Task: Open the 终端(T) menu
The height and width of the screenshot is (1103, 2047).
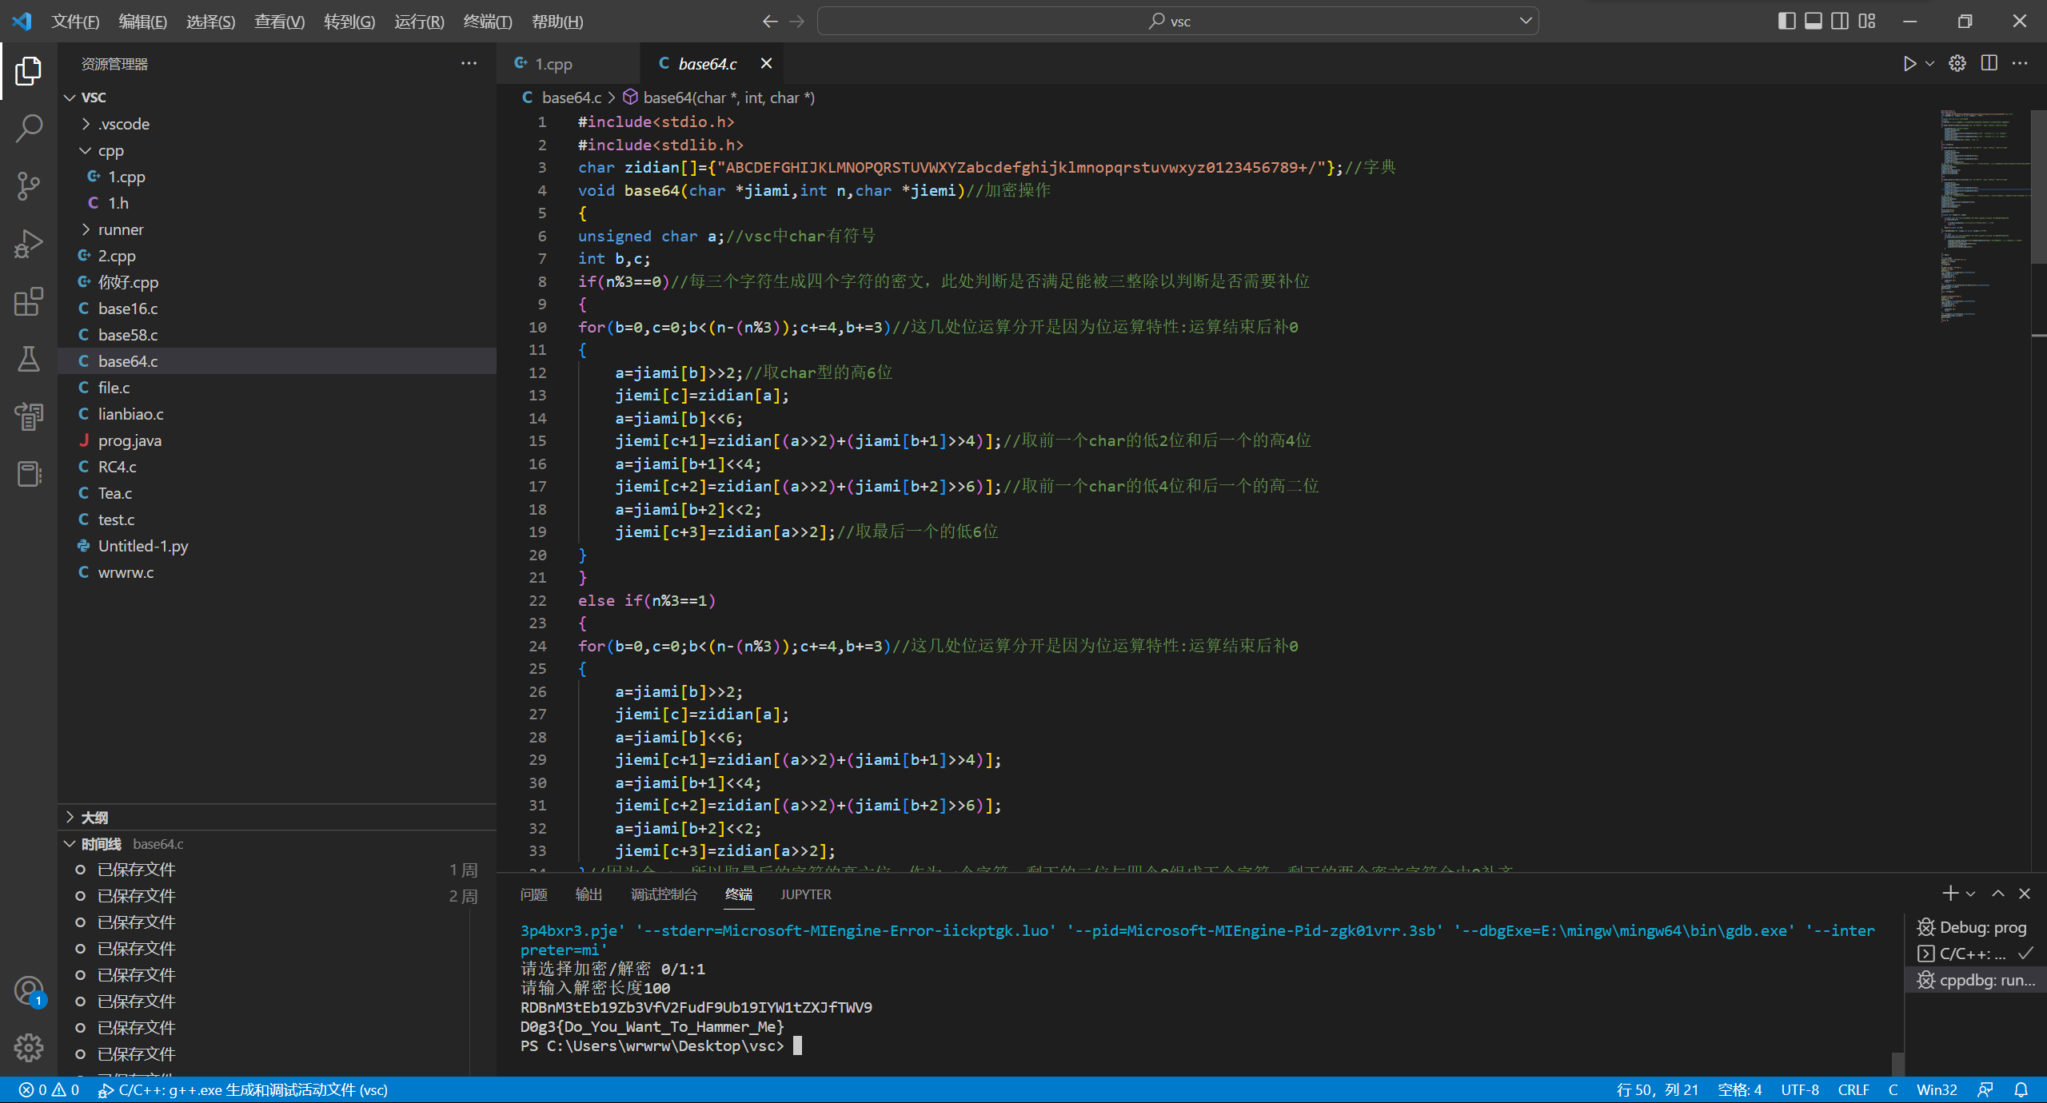Action: [487, 22]
